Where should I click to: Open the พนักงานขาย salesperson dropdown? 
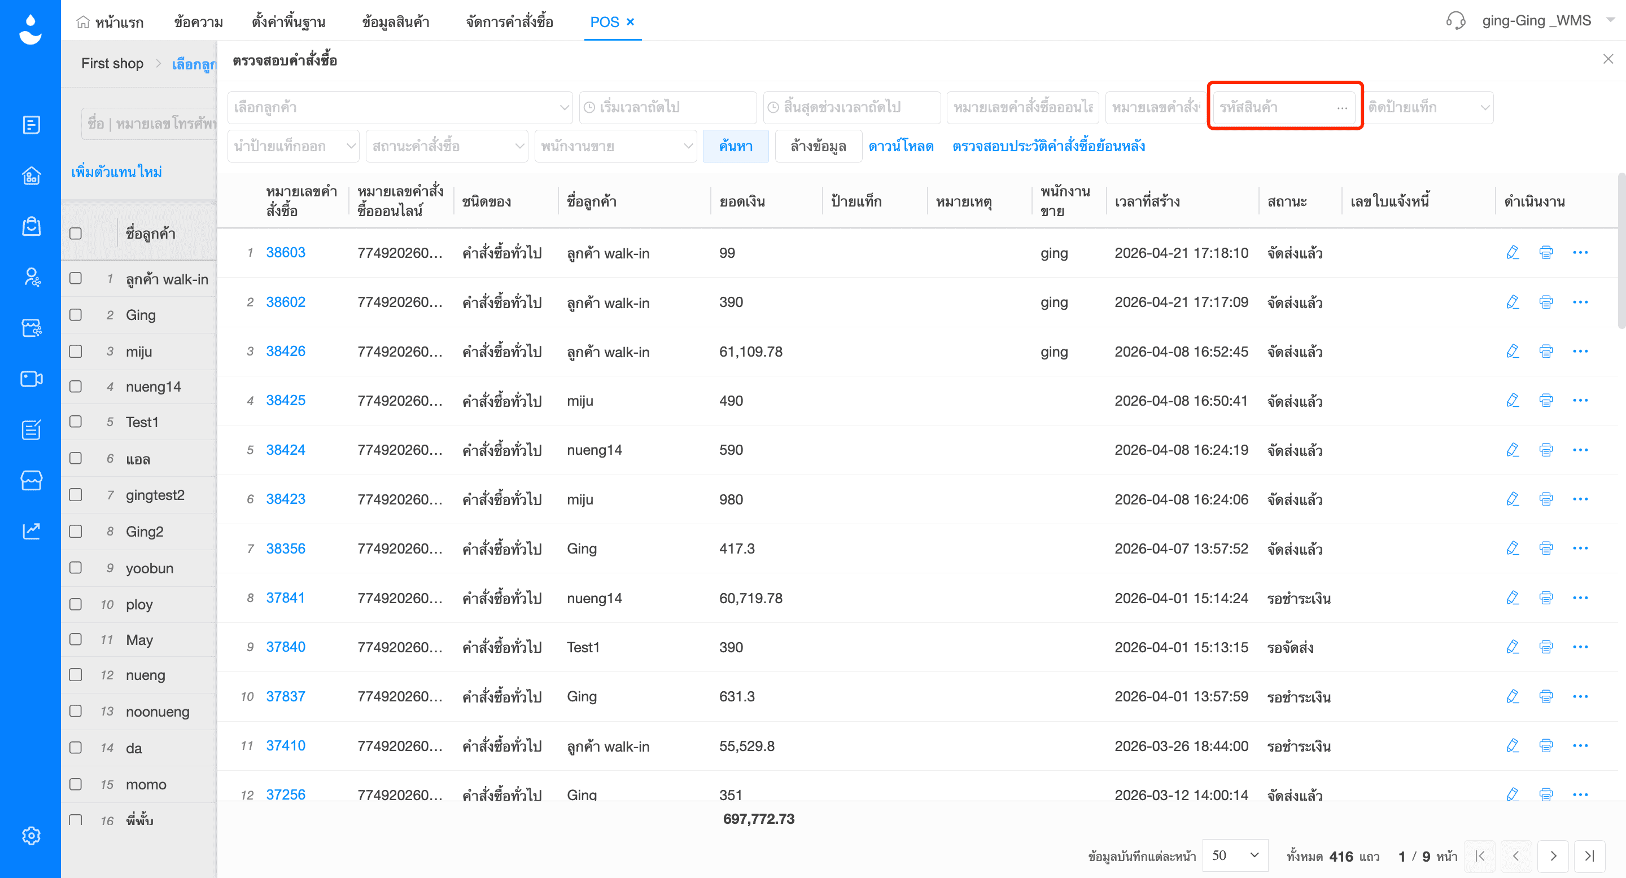(x=615, y=146)
